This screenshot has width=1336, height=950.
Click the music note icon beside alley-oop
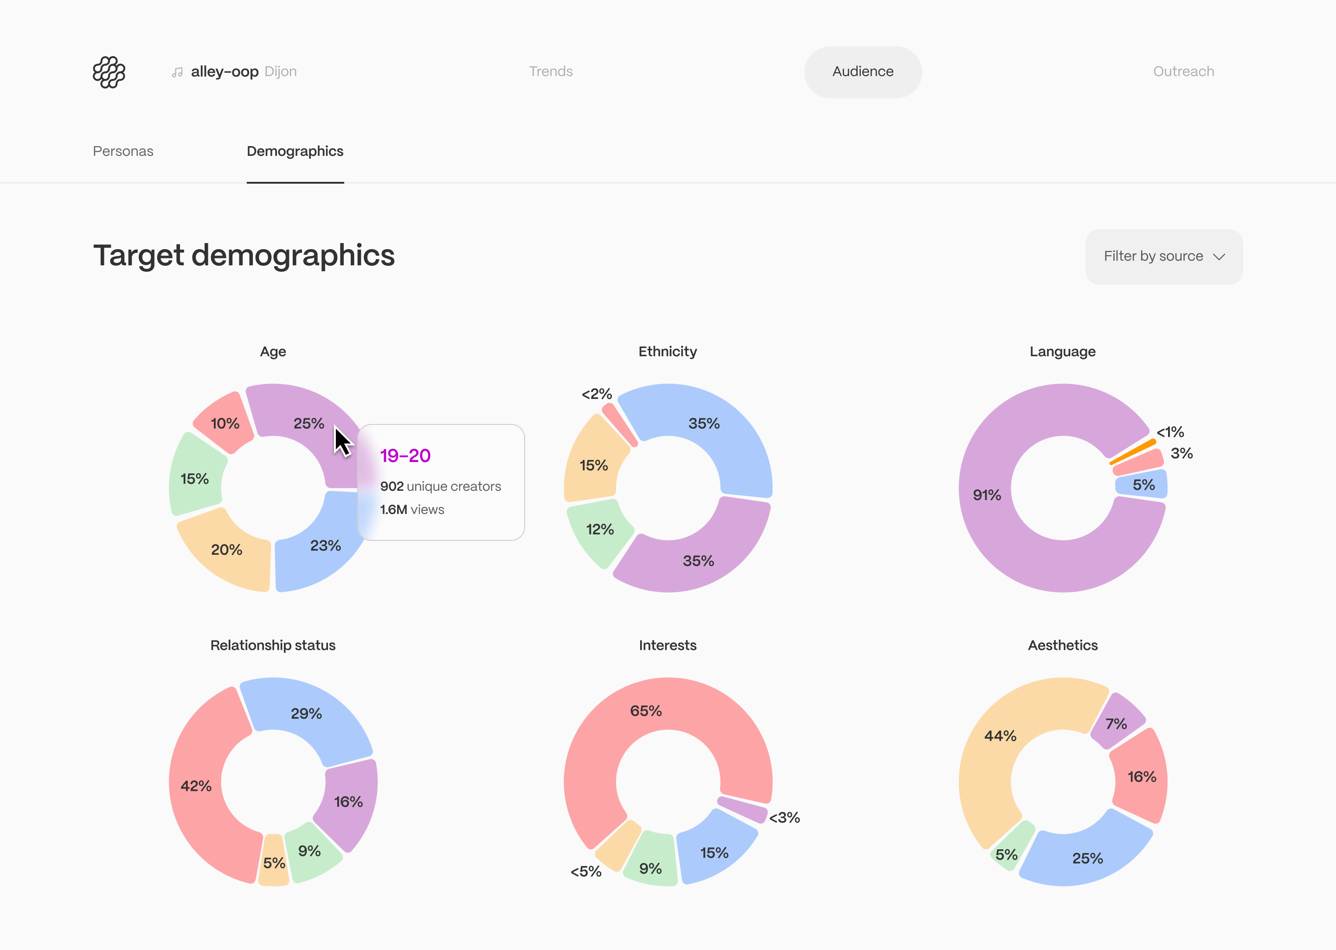coord(177,72)
